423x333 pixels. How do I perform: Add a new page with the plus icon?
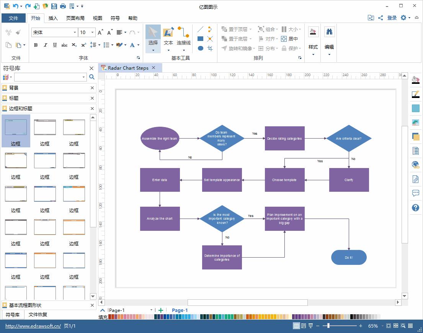click(161, 310)
